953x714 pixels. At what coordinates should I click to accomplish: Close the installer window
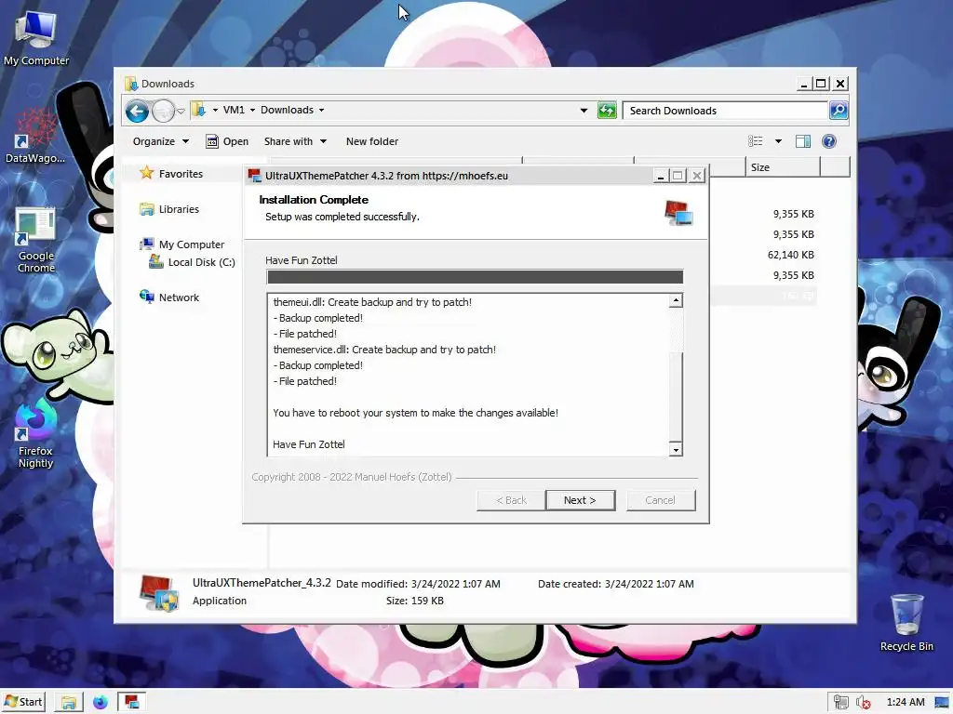coord(697,176)
